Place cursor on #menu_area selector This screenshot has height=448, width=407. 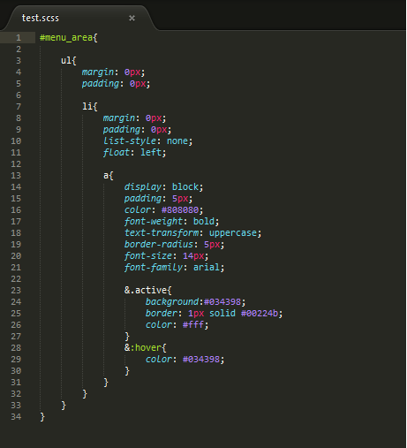pyautogui.click(x=66, y=38)
